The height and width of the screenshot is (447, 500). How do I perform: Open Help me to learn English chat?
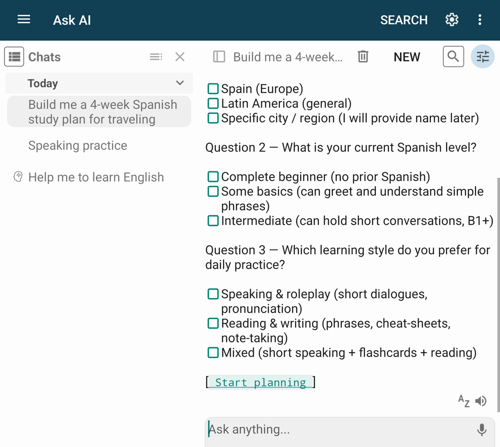[x=95, y=177]
